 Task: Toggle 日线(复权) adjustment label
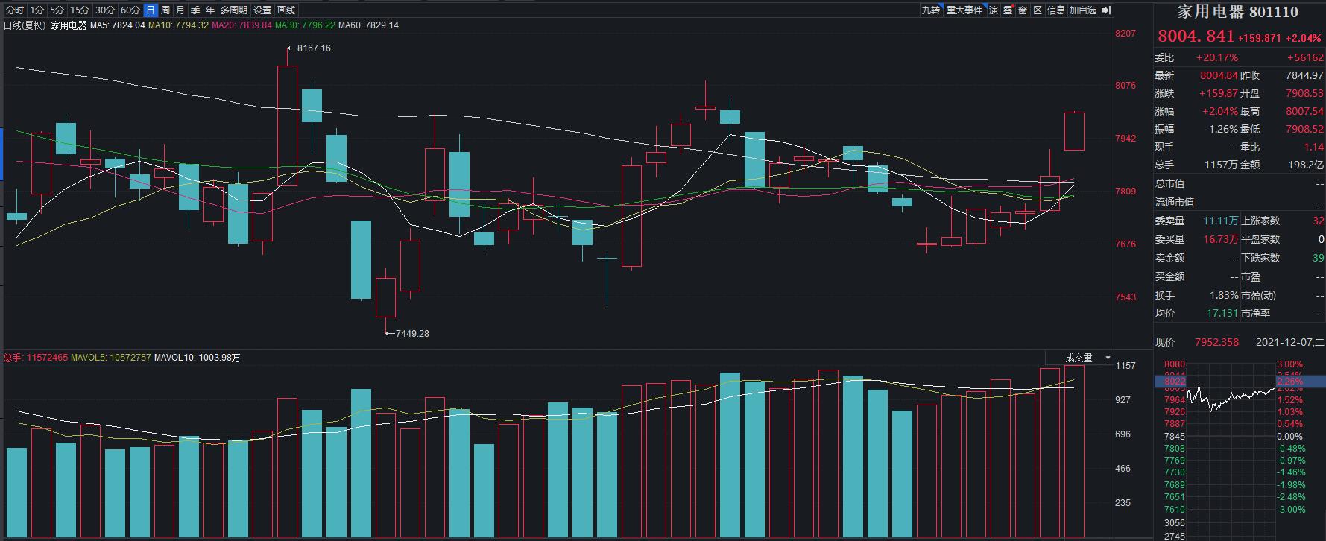click(25, 25)
